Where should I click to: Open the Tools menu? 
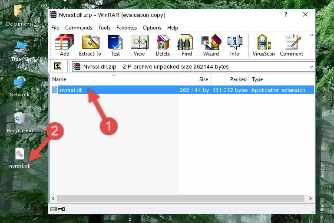pyautogui.click(x=104, y=28)
